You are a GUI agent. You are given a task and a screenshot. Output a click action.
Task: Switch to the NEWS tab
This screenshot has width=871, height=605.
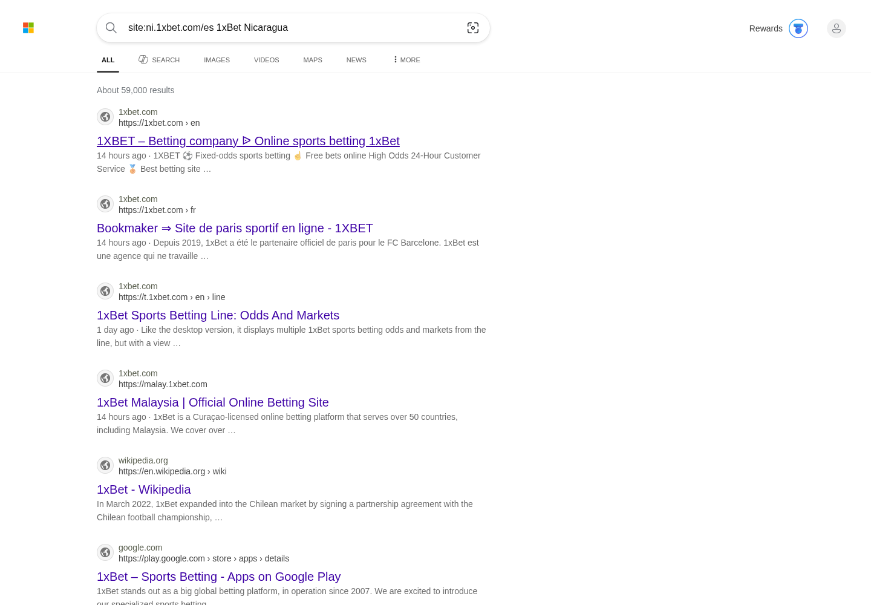click(x=356, y=60)
